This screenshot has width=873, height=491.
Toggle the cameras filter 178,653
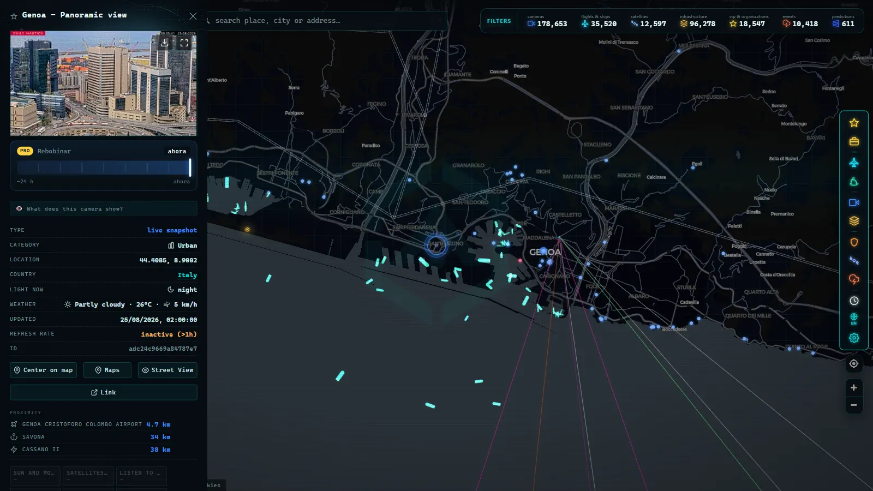pyautogui.click(x=547, y=21)
